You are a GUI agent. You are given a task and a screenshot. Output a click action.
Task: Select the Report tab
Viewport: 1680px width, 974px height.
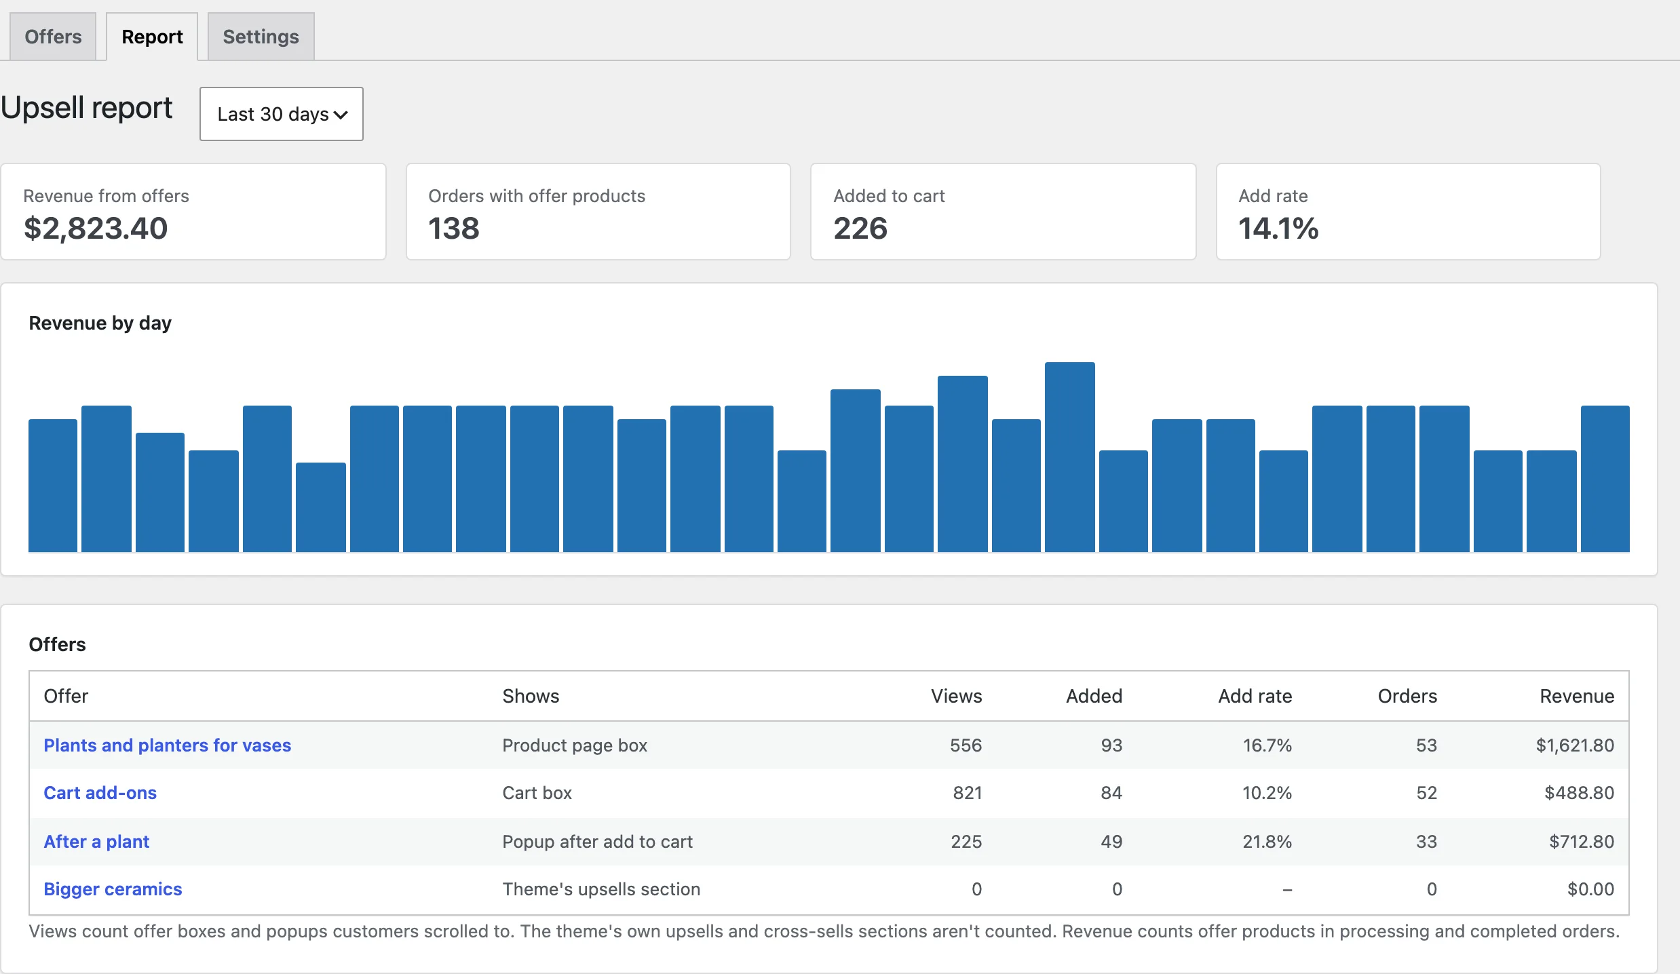point(152,37)
